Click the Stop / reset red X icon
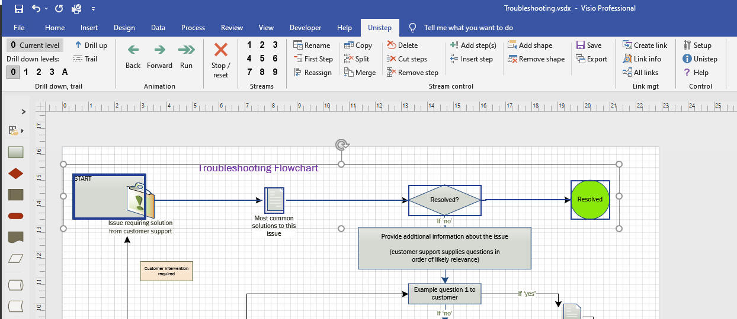The width and height of the screenshot is (737, 319). point(220,50)
